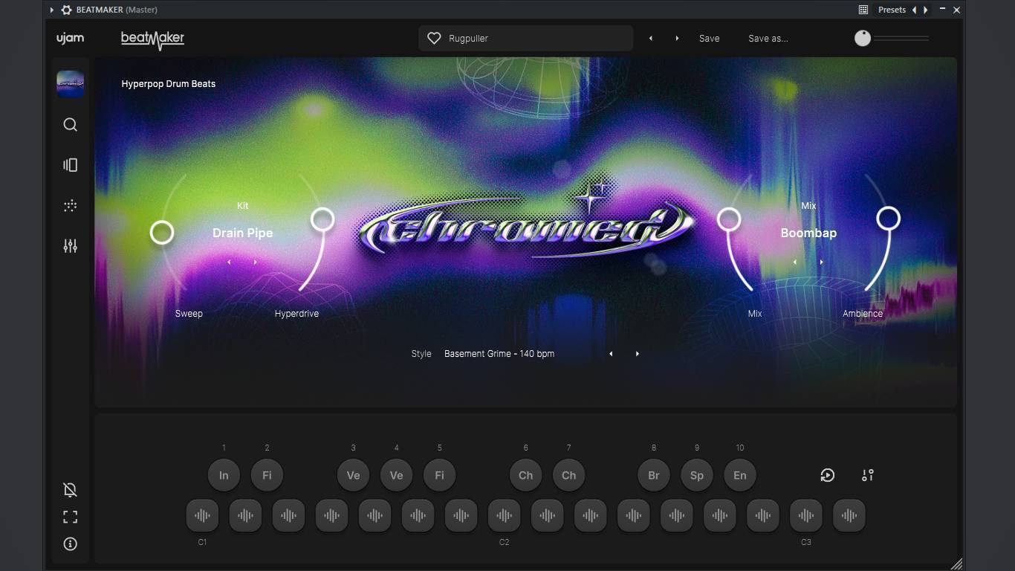This screenshot has width=1015, height=571.
Task: Open the mixer sliders icon in sidebar
Action: coord(70,245)
